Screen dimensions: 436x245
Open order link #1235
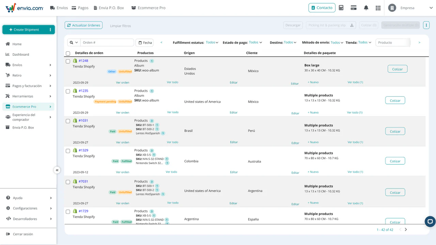(x=83, y=91)
